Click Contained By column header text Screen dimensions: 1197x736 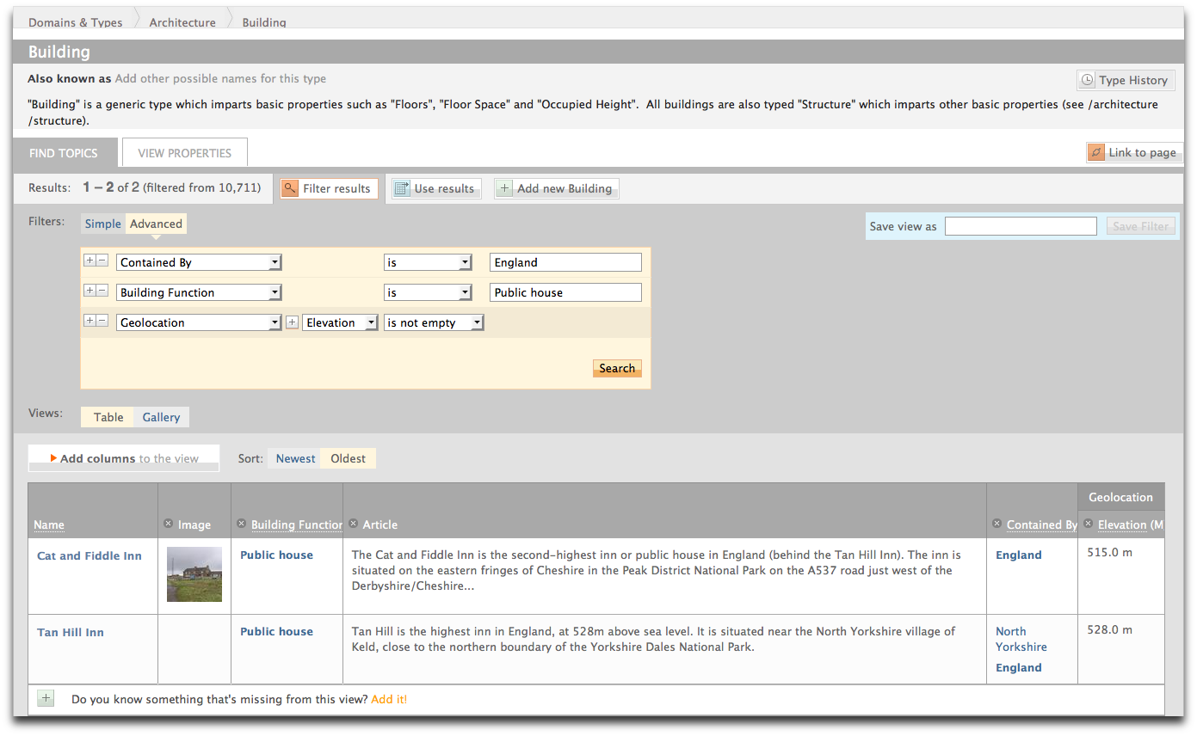pyautogui.click(x=1042, y=524)
